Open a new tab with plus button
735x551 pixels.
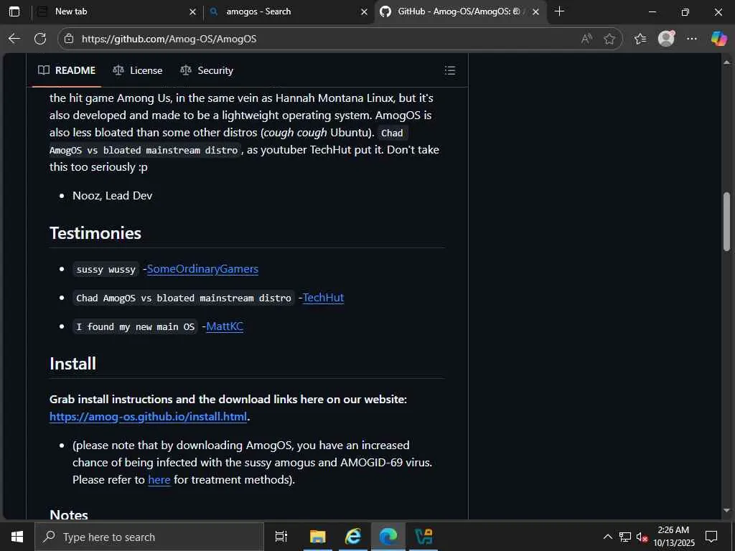coord(559,11)
